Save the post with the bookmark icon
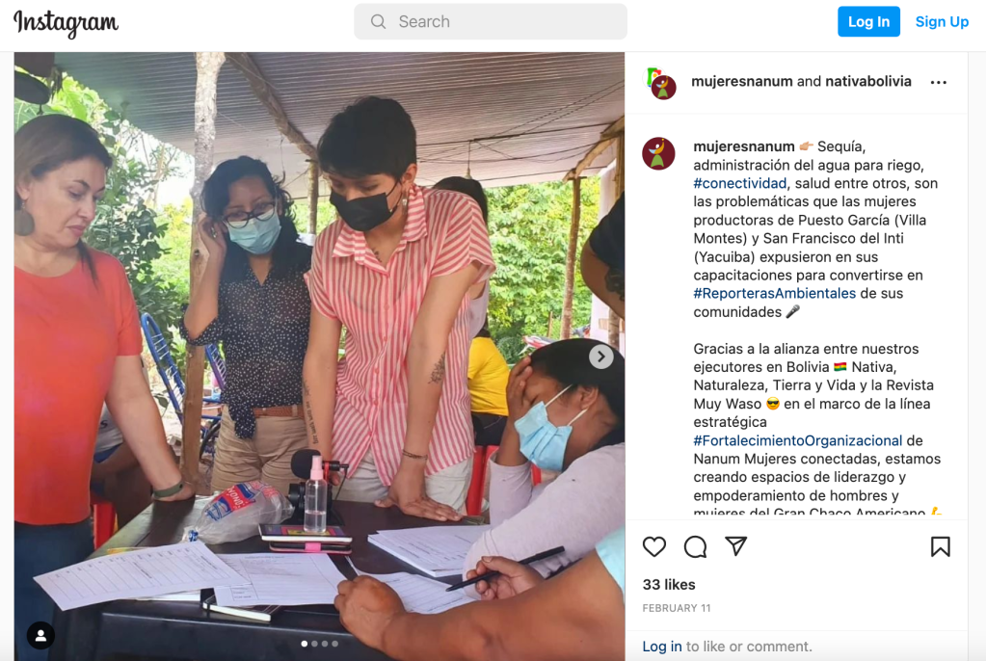The width and height of the screenshot is (986, 661). point(940,546)
